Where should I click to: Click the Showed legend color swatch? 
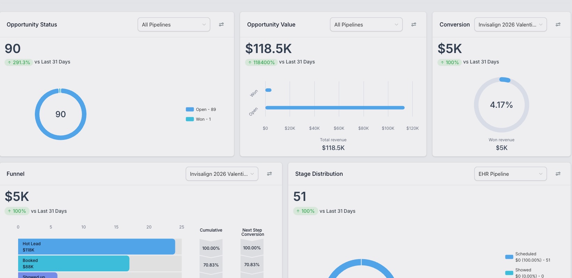[x=509, y=273]
